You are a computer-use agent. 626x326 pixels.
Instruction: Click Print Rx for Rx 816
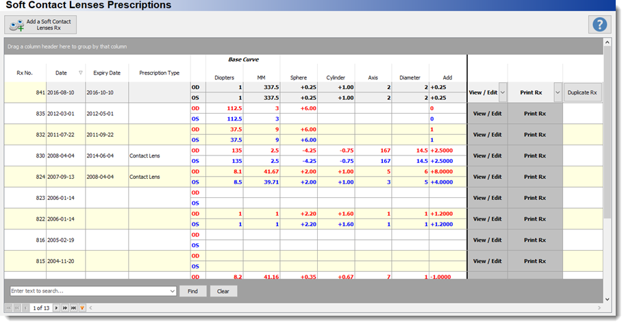pyautogui.click(x=535, y=240)
